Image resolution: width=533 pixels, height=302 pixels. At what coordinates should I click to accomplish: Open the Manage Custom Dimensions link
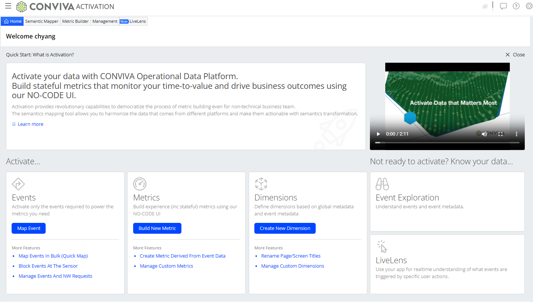(292, 266)
